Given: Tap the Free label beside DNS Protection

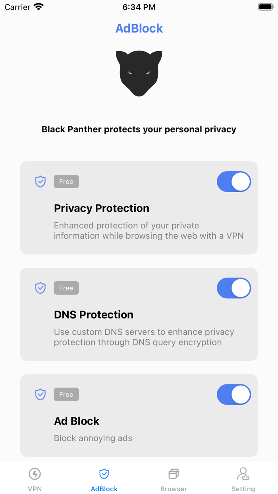Looking at the screenshot, I should click(66, 288).
